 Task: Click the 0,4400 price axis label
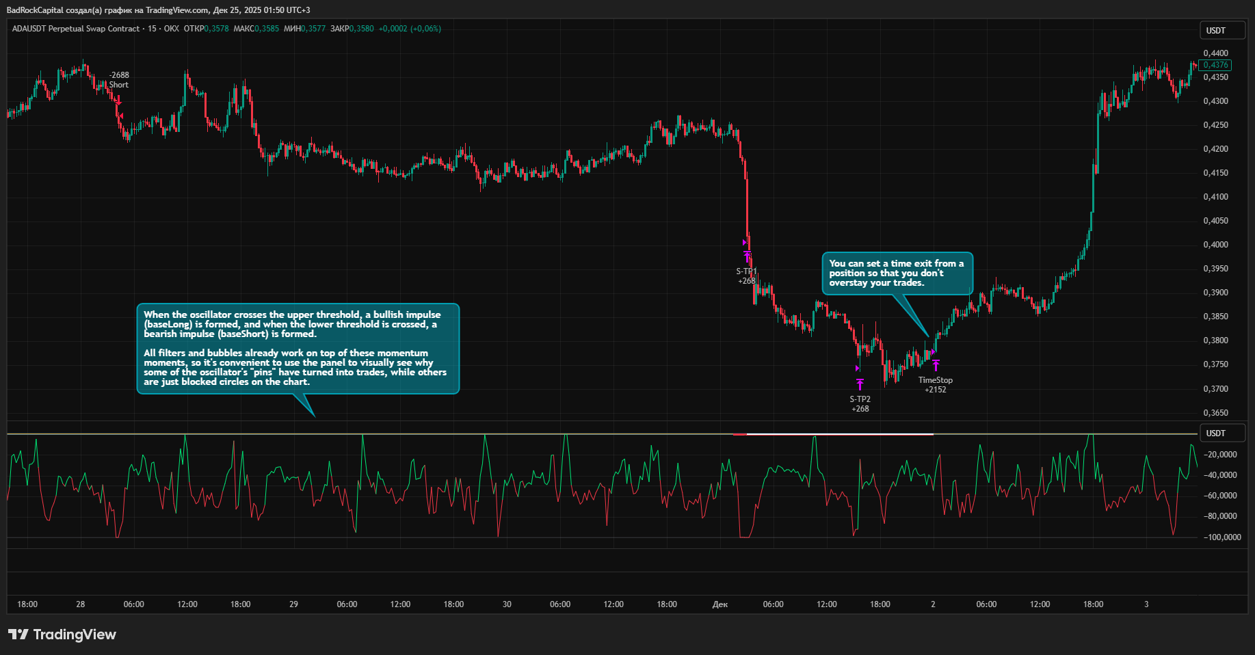[x=1215, y=53]
